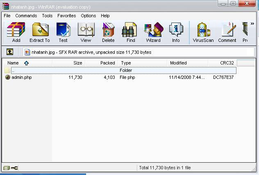This screenshot has width=259, height=175.
Task: Open the File menu
Action: point(7,16)
